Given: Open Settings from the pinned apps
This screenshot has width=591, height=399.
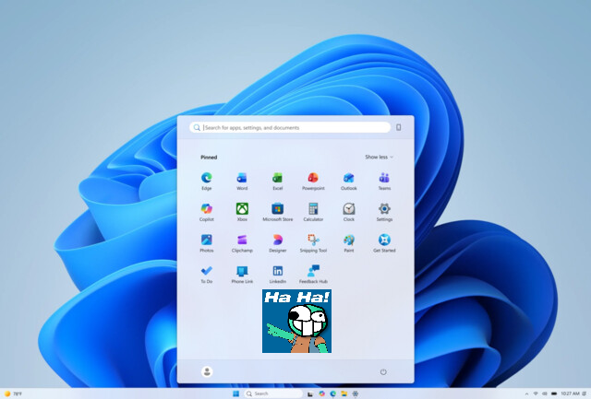Looking at the screenshot, I should tap(384, 212).
